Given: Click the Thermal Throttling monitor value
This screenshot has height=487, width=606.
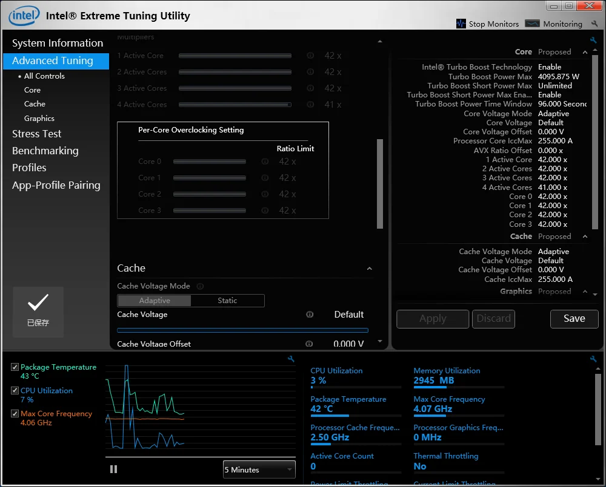Looking at the screenshot, I should pos(420,466).
